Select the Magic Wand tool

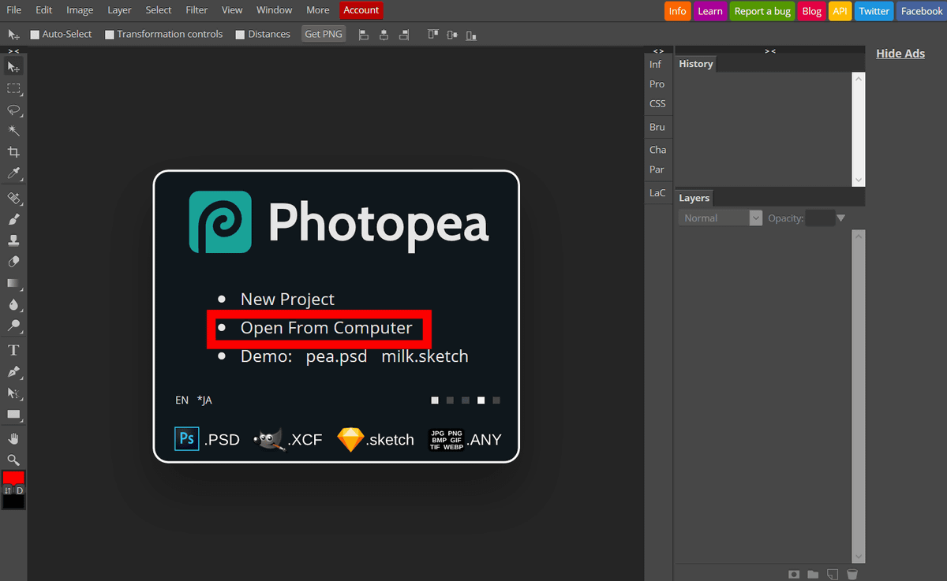[13, 131]
